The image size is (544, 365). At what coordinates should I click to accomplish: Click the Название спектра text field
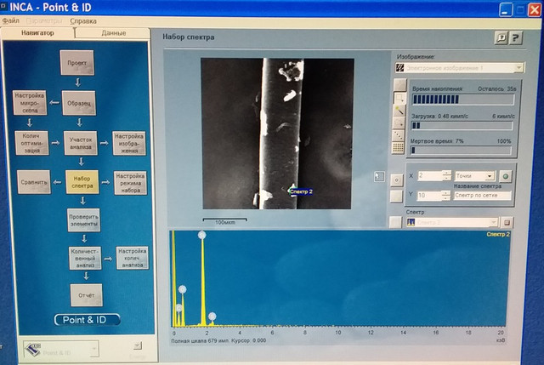pos(483,196)
